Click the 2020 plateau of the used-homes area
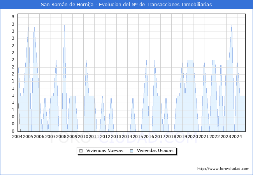Viewport: 253px width, 175px height. pyautogui.click(x=190, y=60)
